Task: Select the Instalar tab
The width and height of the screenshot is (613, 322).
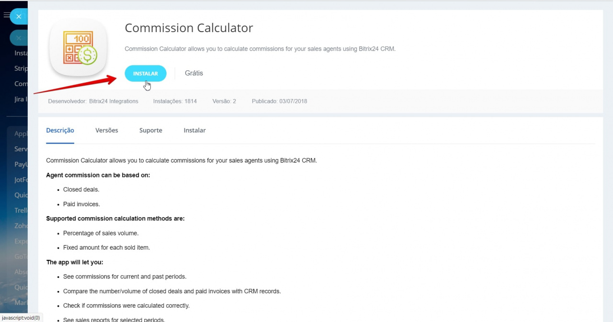Action: click(194, 130)
